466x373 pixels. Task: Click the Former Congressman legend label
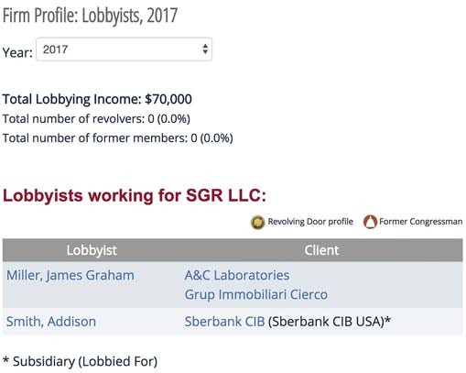tap(421, 222)
